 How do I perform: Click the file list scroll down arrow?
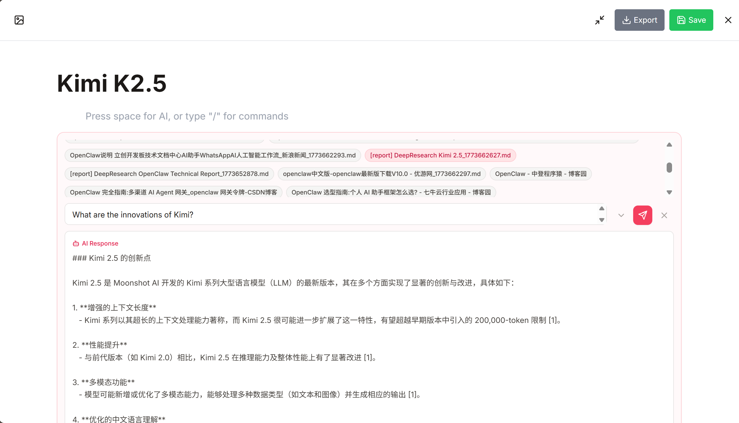click(x=669, y=192)
